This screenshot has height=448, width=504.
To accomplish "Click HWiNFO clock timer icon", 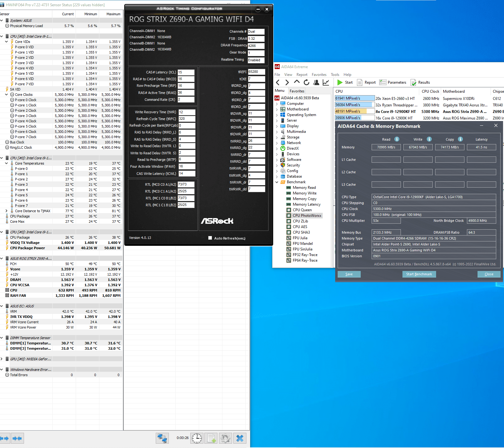I will coord(197,438).
